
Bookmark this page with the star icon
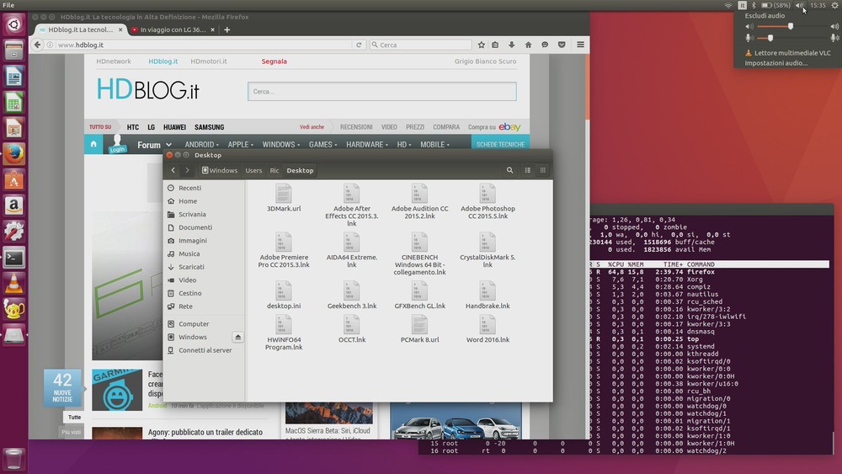point(481,45)
